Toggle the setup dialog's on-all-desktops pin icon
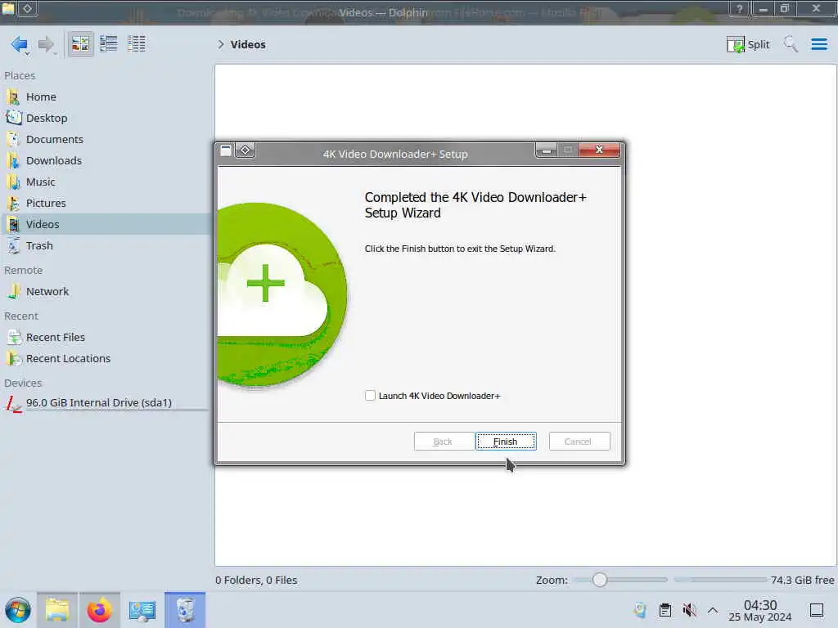The height and width of the screenshot is (628, 838). [246, 150]
